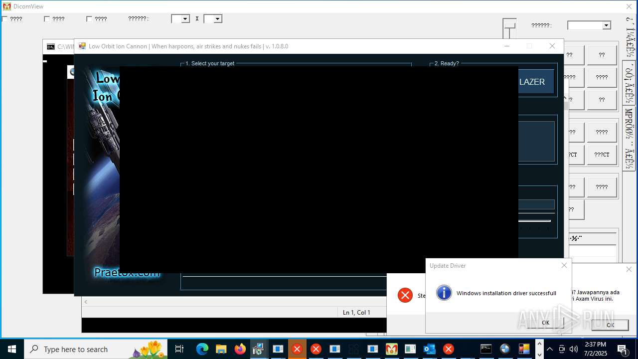
Task: Open the dropdown right of the X label
Action: 217,19
